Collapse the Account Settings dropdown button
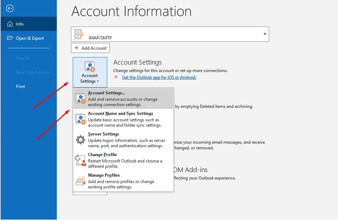The height and width of the screenshot is (221, 338). (x=90, y=72)
